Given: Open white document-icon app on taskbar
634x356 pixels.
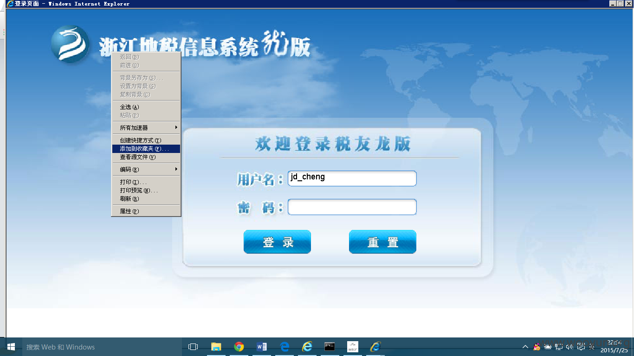Looking at the screenshot, I should pyautogui.click(x=353, y=347).
